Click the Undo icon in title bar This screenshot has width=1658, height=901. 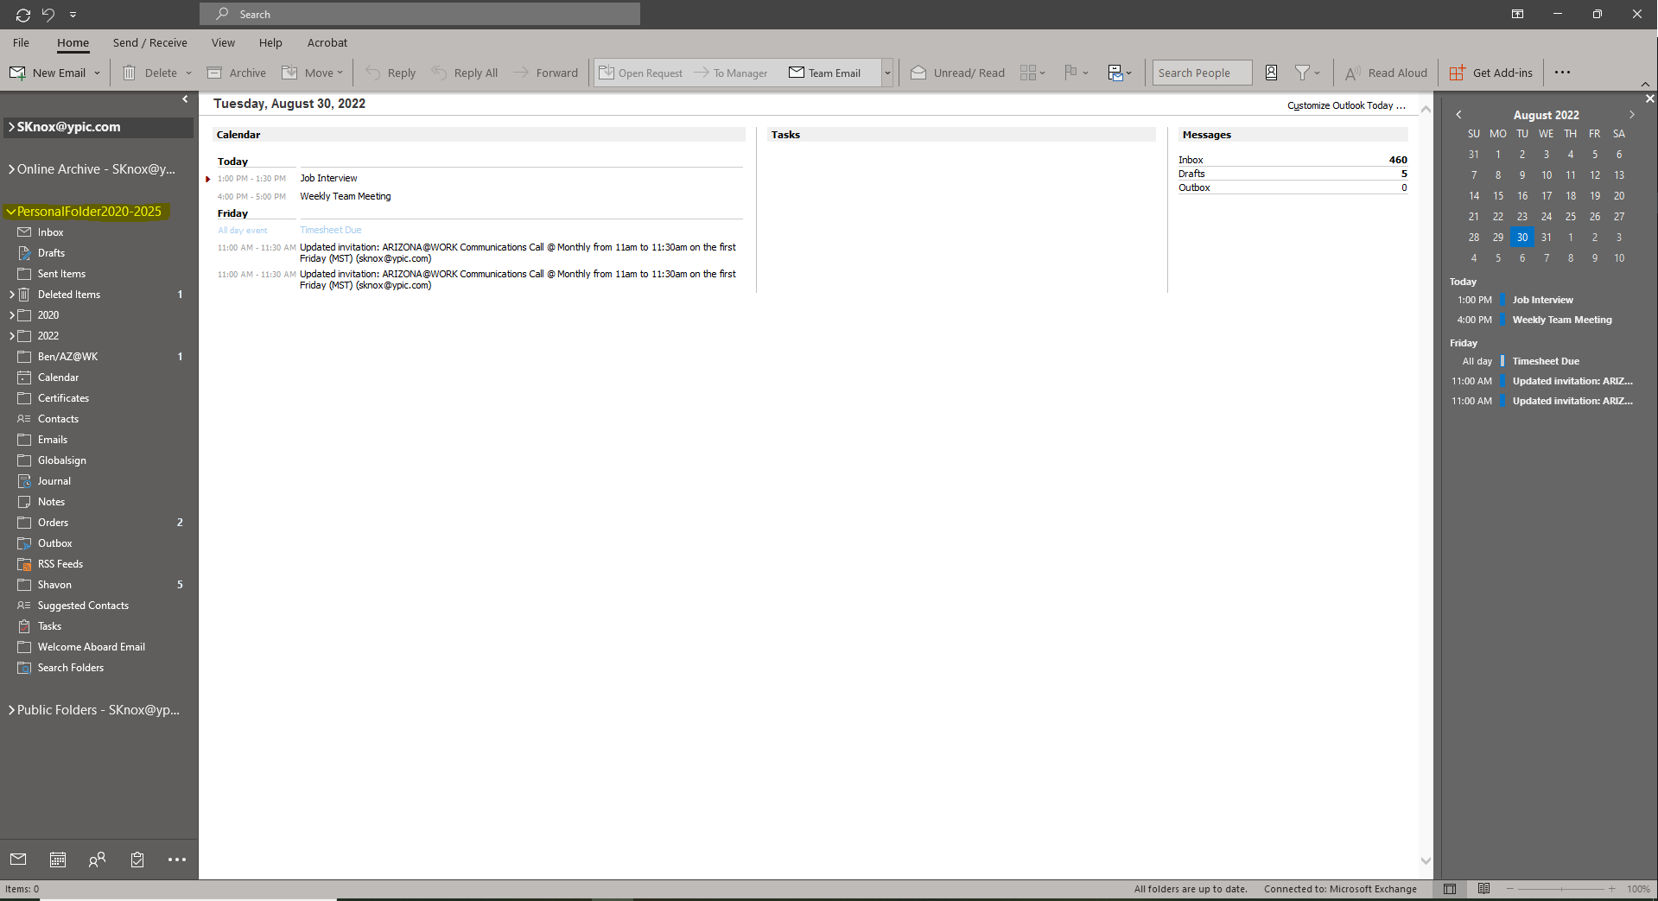48,15
